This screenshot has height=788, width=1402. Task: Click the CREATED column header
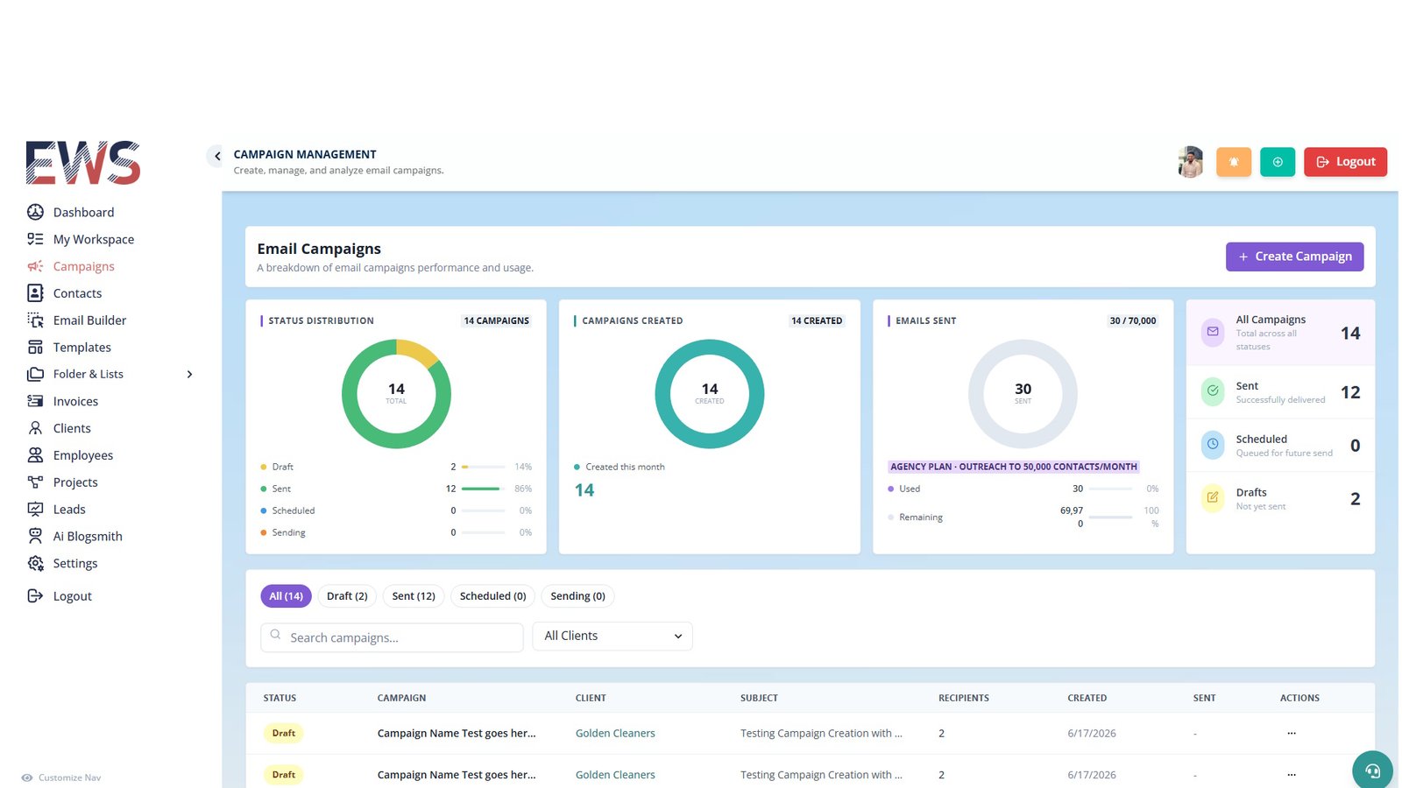(x=1087, y=698)
